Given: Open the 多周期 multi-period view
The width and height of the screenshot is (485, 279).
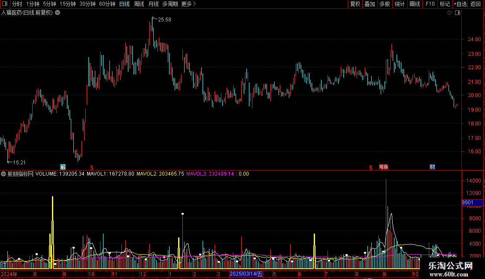Looking at the screenshot, I should (x=170, y=4).
